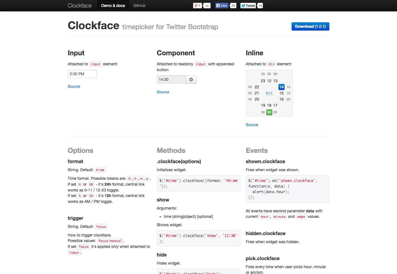Image resolution: width=397 pixels, height=274 pixels.
Task: Click the Google +1 button
Action: pyautogui.click(x=197, y=6)
